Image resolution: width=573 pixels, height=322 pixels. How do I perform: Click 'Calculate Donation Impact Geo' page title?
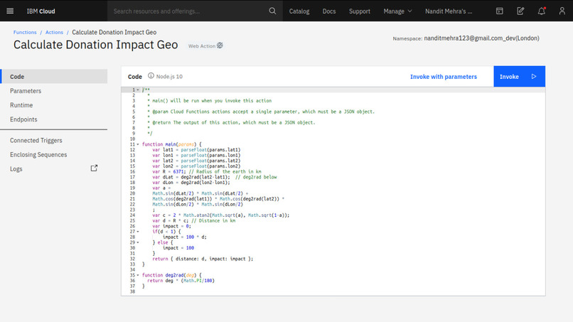(96, 45)
